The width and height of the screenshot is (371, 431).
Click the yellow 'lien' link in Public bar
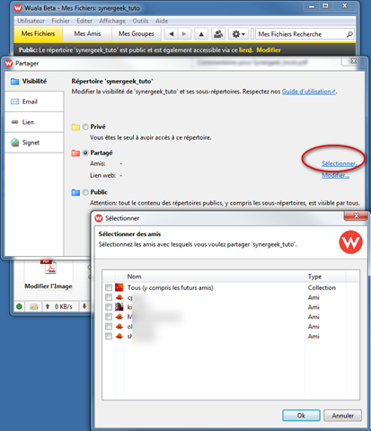click(x=245, y=50)
